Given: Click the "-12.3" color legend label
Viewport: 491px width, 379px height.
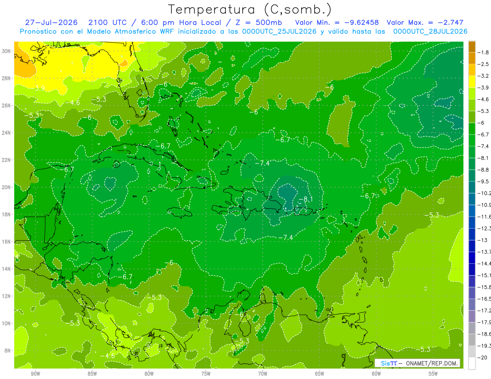Looking at the screenshot, I should [484, 229].
